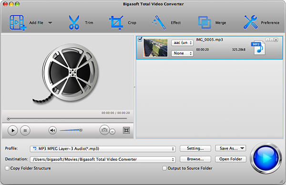Toggle full screen preview
This screenshot has width=286, height=185.
126,130
